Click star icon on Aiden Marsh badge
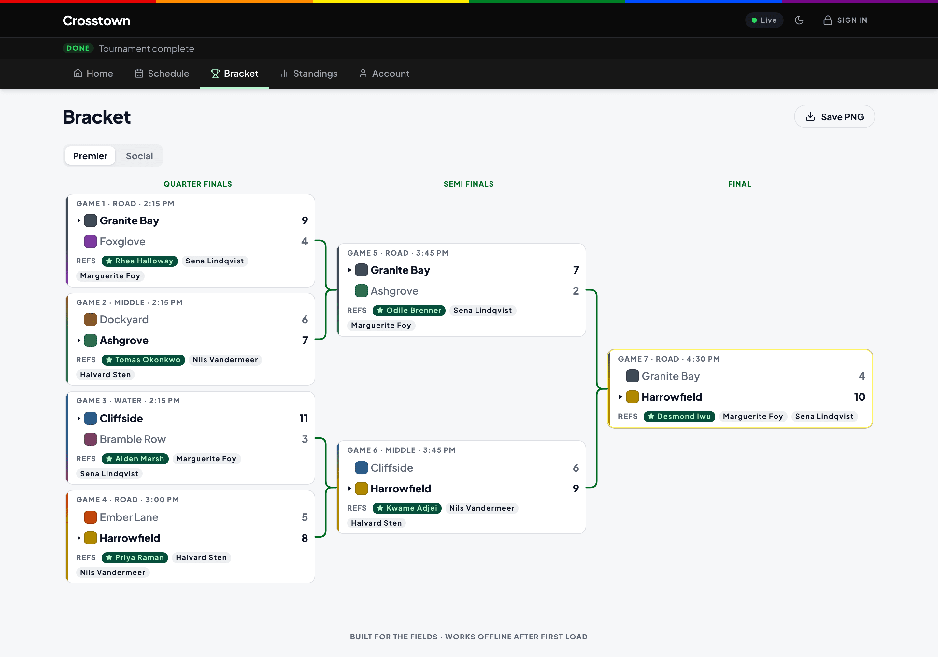The height and width of the screenshot is (657, 938). [x=109, y=458]
